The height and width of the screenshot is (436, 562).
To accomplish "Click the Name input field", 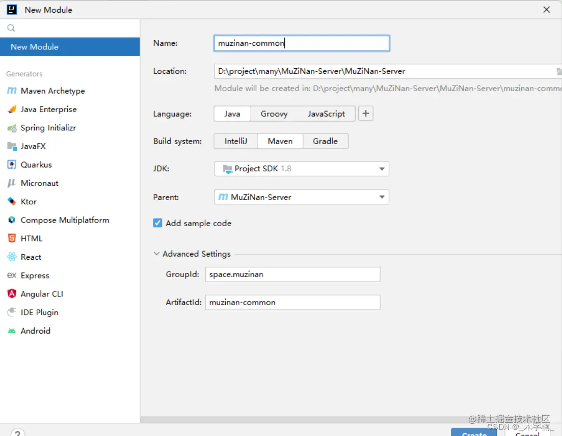I will click(x=302, y=43).
